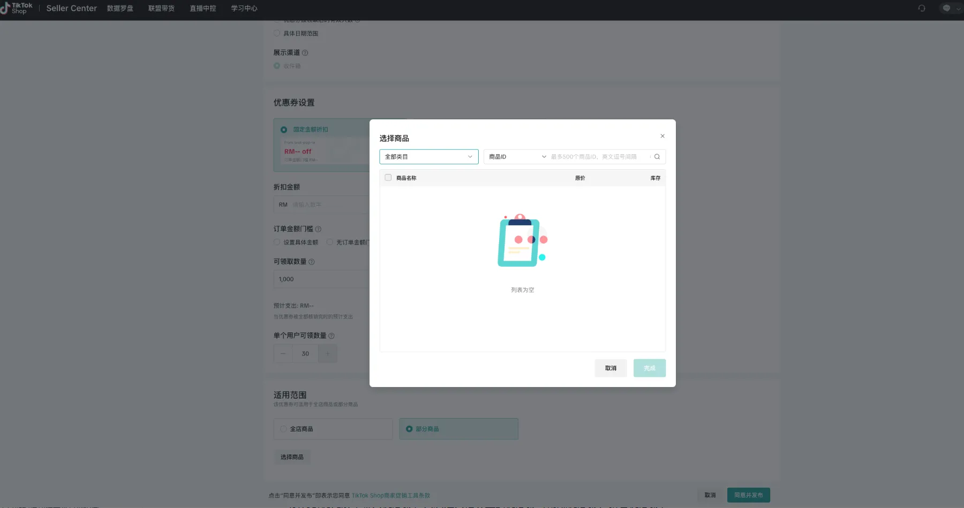Open the 商品ID search type dropdown
Screen dimensions: 964x508
click(517, 157)
